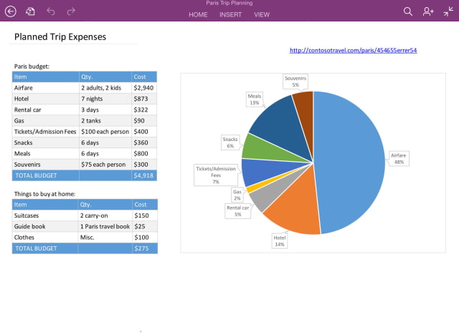Click the dark blue Meals slice

click(271, 118)
